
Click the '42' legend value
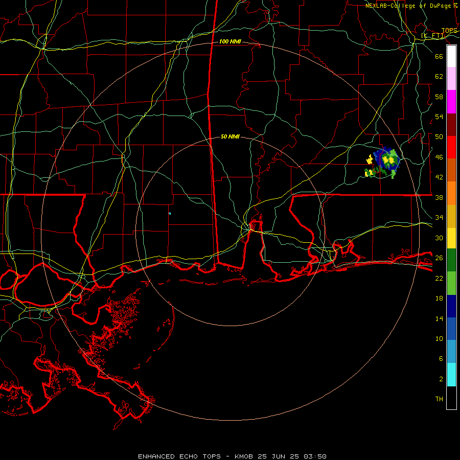(x=439, y=177)
